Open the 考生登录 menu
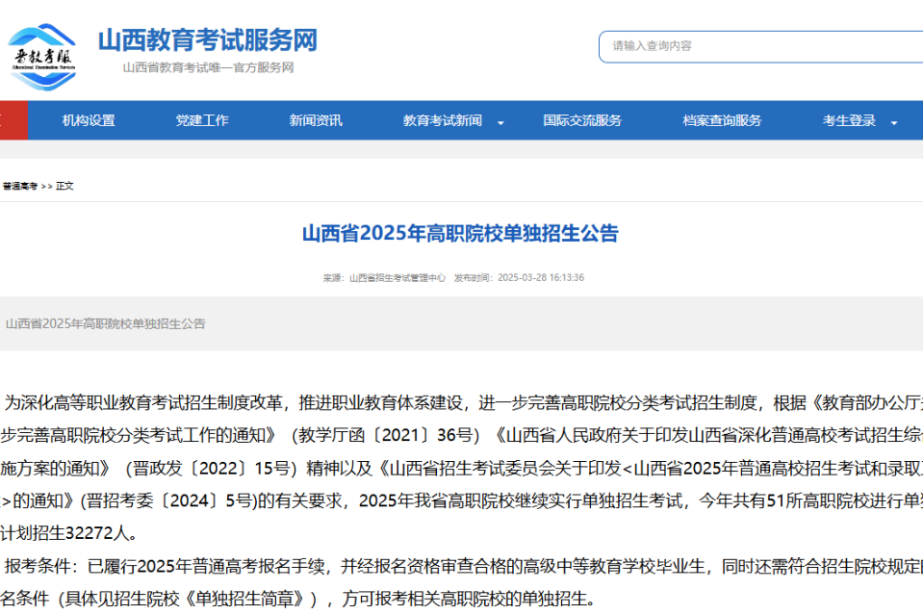 [849, 120]
